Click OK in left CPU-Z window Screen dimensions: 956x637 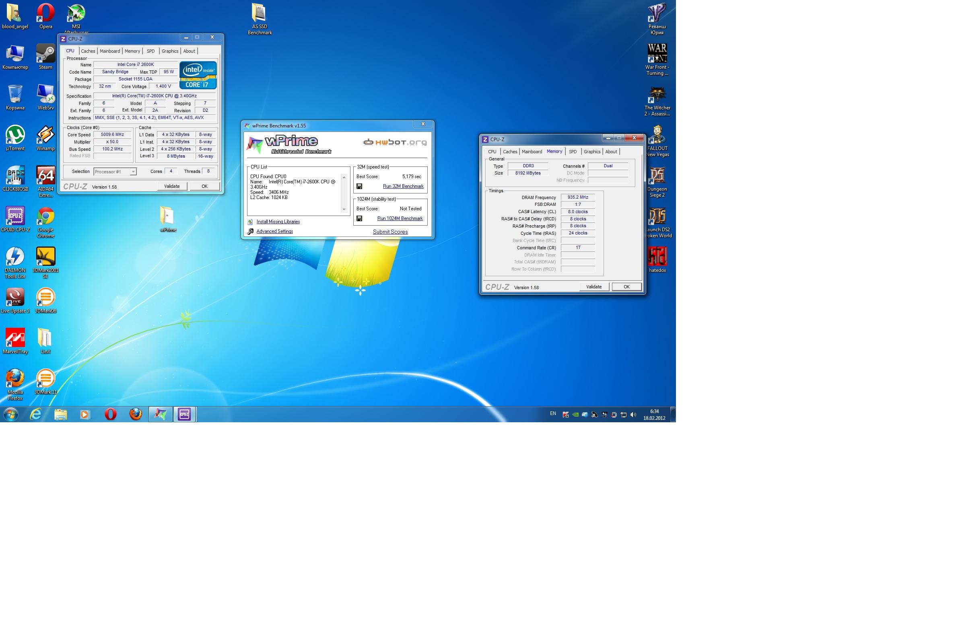click(x=204, y=186)
